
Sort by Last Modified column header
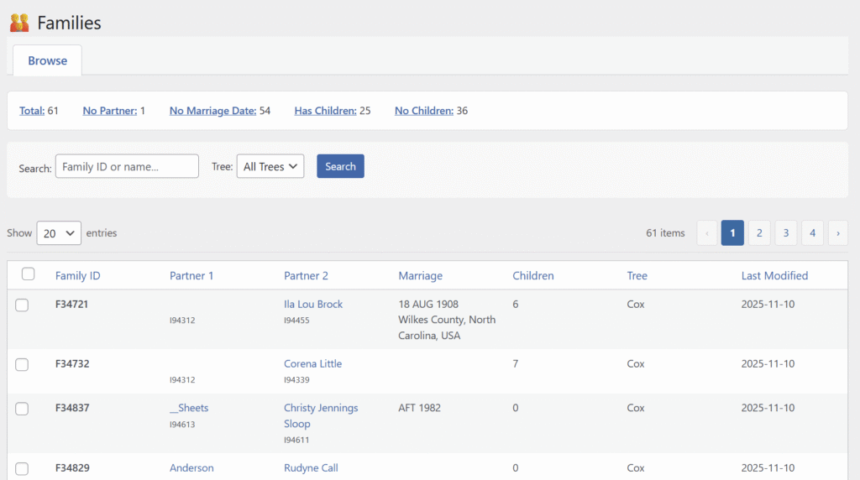pyautogui.click(x=774, y=275)
